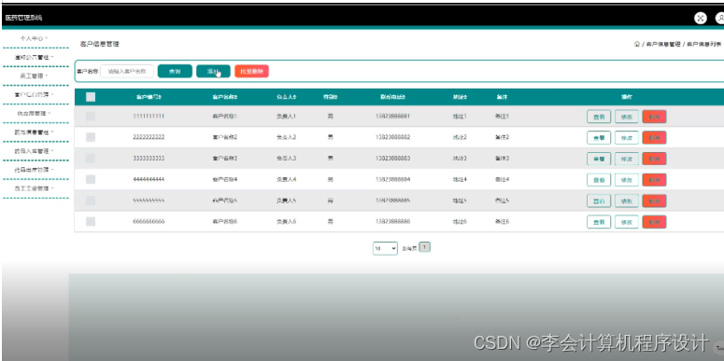Click the 客户信息管理 page heading
The width and height of the screenshot is (724, 361).
pyautogui.click(x=100, y=44)
